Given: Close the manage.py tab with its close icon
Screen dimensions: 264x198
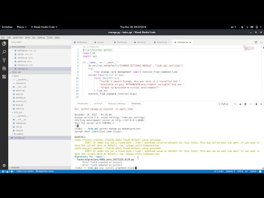Looking at the screenshot, I should [x=190, y=42].
